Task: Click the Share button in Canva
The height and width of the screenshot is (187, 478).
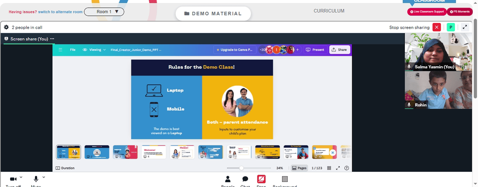Action: click(339, 50)
